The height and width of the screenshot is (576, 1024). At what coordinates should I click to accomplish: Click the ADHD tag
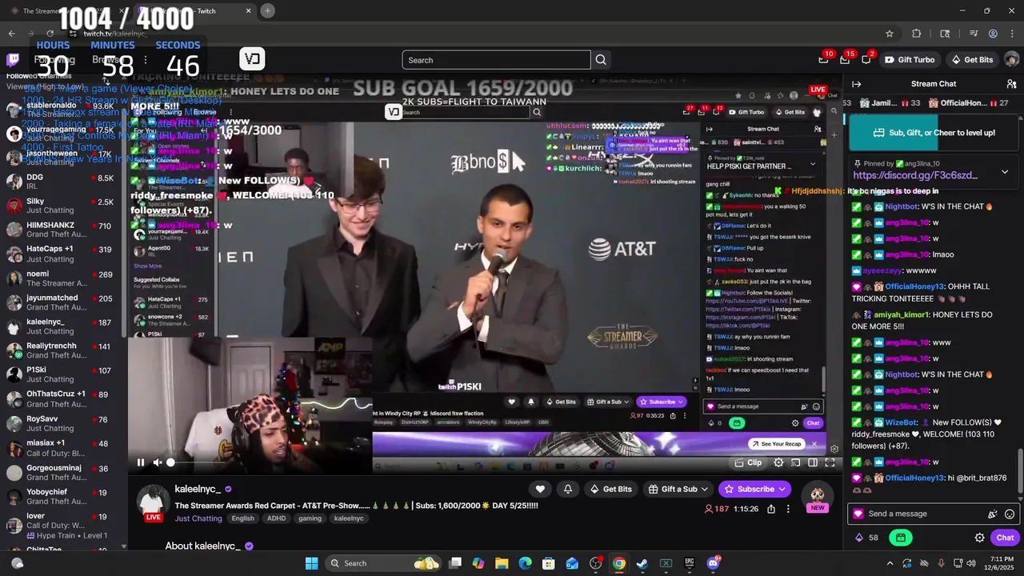point(276,518)
